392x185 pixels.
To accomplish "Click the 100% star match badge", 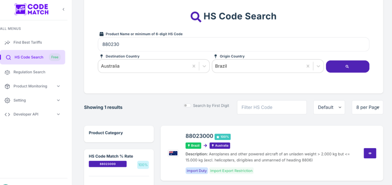I will (222, 137).
